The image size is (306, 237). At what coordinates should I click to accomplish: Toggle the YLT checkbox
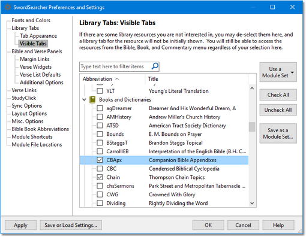(100, 91)
